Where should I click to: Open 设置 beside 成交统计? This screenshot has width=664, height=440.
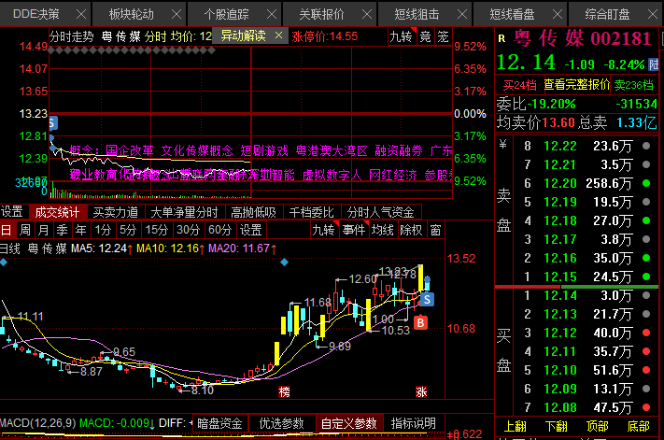click(12, 212)
